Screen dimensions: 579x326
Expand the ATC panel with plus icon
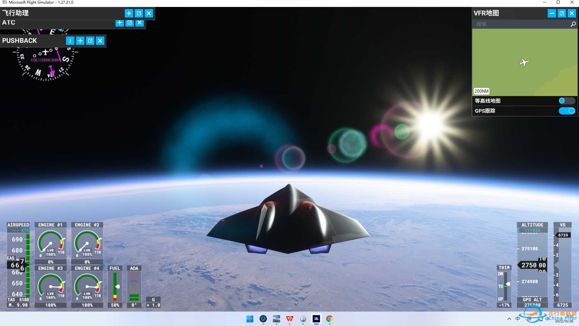(119, 23)
